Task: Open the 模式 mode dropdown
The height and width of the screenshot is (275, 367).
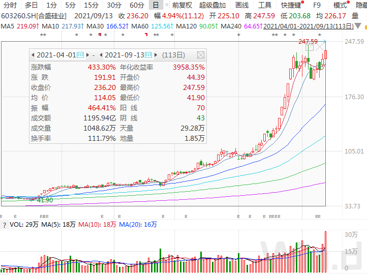Action: 340,5
